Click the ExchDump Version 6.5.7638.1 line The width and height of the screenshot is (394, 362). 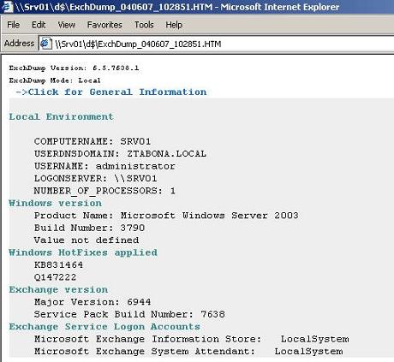click(x=74, y=68)
